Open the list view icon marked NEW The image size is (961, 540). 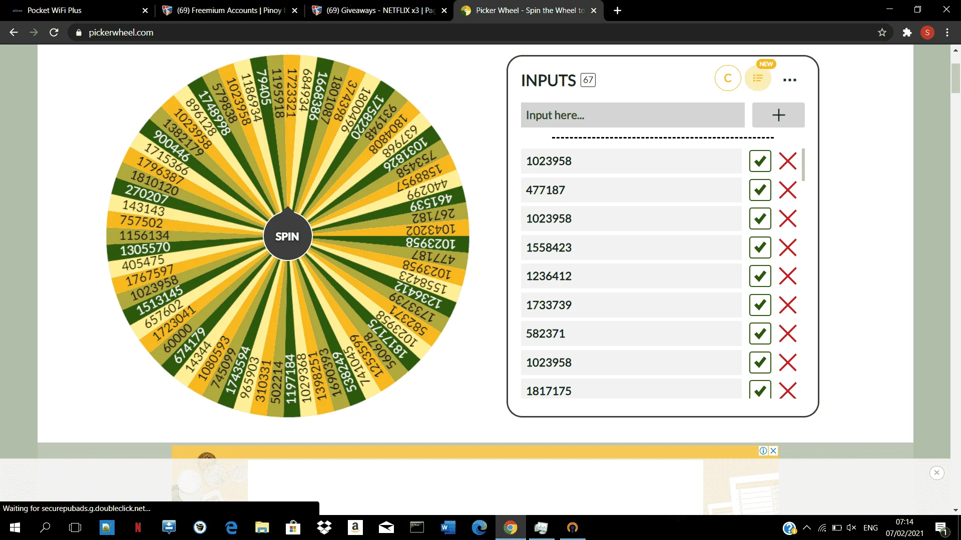758,78
